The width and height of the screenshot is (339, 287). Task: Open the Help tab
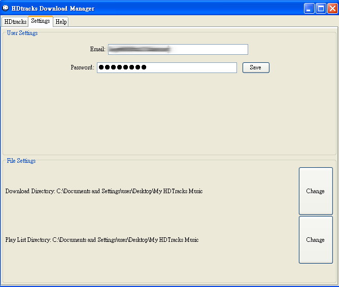tap(61, 22)
